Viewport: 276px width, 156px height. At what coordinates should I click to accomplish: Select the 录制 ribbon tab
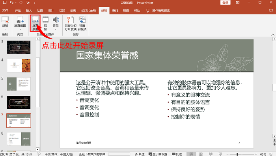click(x=104, y=11)
